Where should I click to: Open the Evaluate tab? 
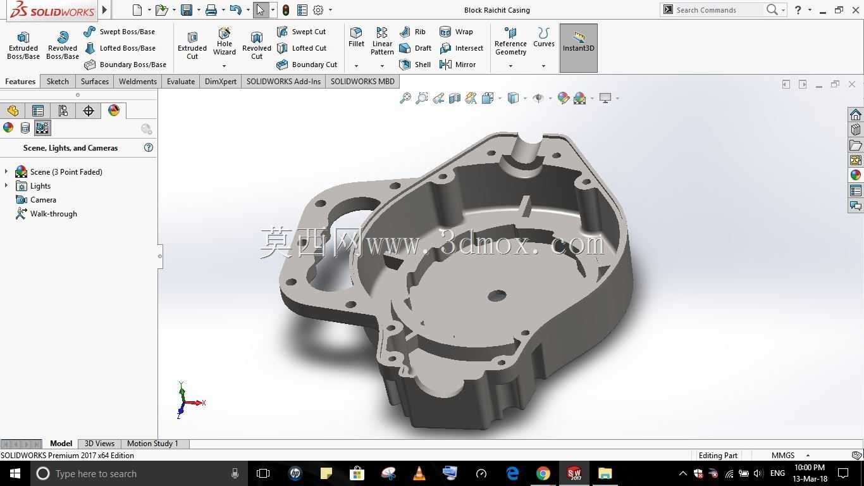click(x=181, y=81)
